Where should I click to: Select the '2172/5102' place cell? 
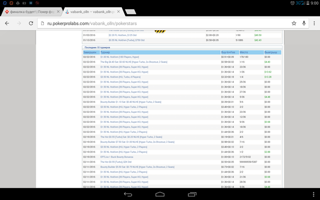pos(245,157)
